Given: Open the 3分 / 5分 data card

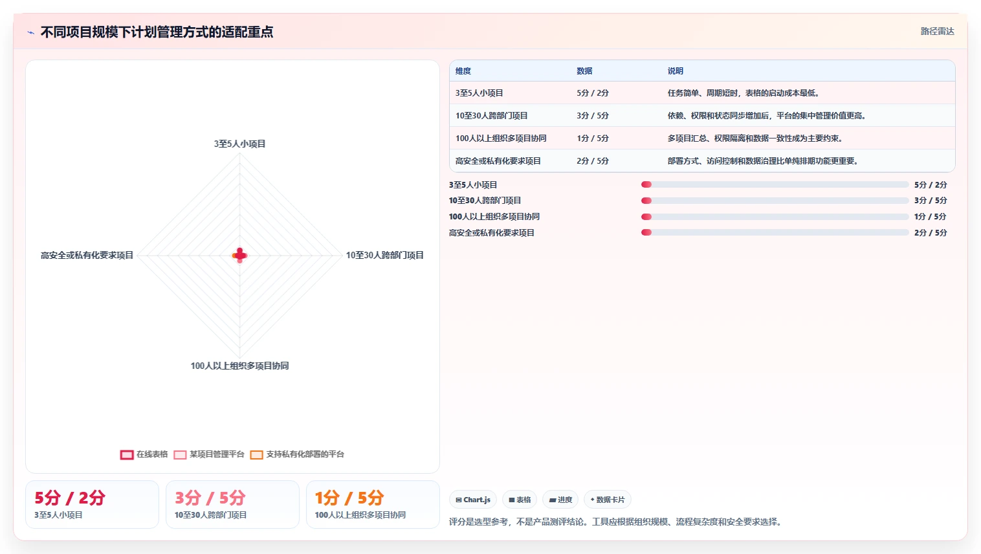Looking at the screenshot, I should (x=232, y=504).
